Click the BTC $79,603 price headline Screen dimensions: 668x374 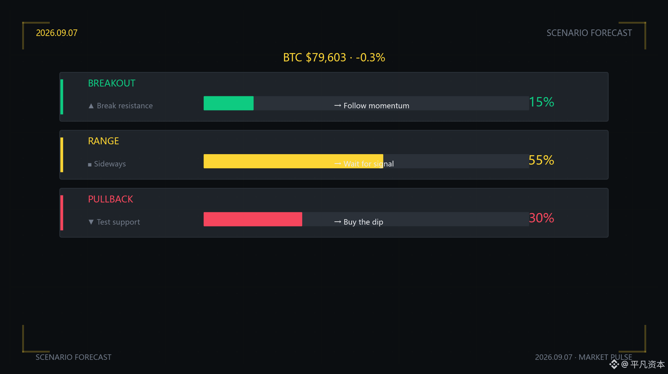tap(334, 57)
